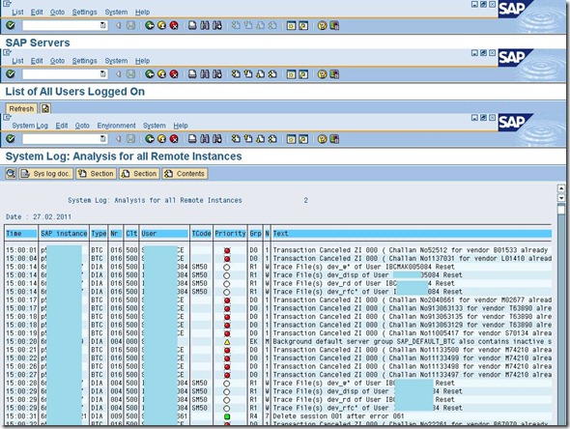570x429 pixels.
Task: Open Help menu in System Log window
Action: pyautogui.click(x=181, y=126)
